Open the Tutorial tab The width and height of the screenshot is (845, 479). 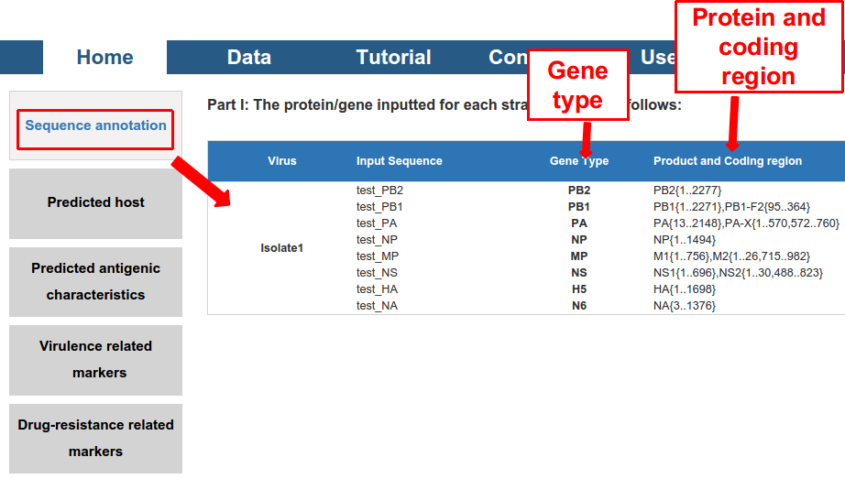tap(393, 57)
